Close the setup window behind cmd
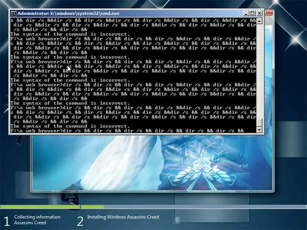 click(x=269, y=13)
